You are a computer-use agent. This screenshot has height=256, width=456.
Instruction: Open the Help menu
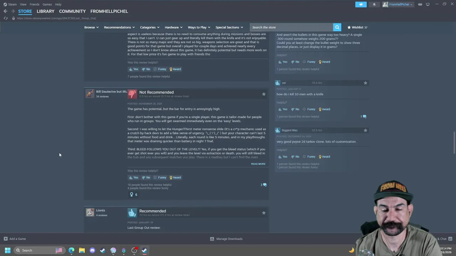pos(58,4)
